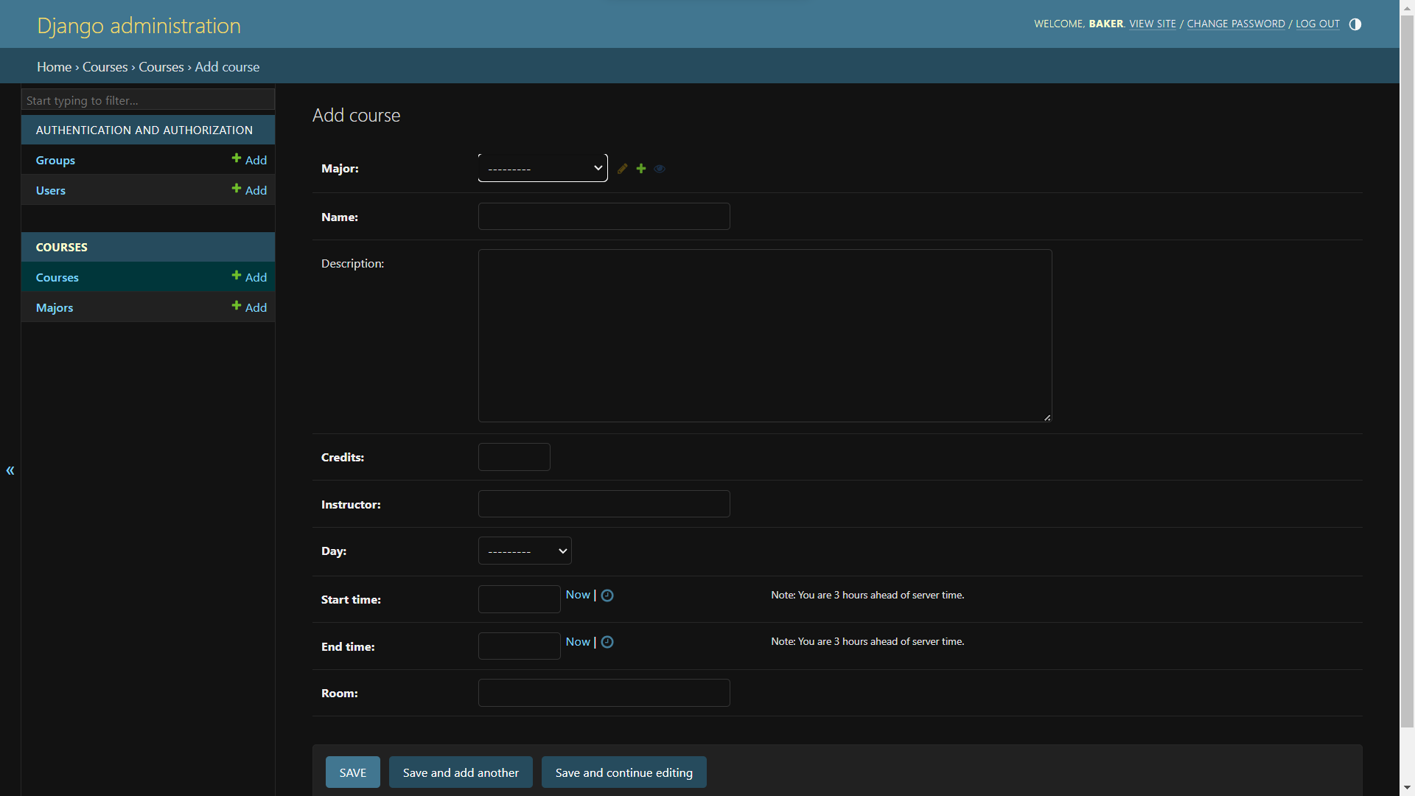The image size is (1415, 796).
Task: Click Save and add another
Action: tap(461, 772)
